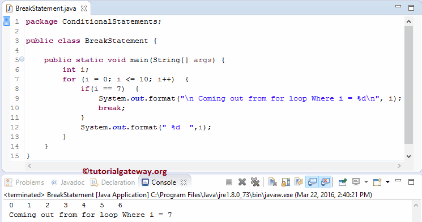The width and height of the screenshot is (422, 222).
Task: Close the BreakStatement.java editor tab
Action: [x=84, y=8]
